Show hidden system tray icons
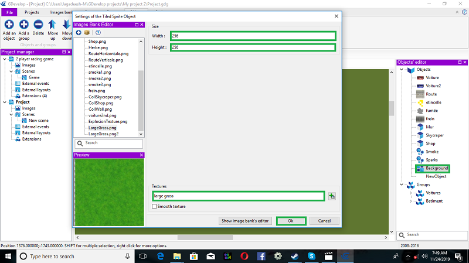This screenshot has width=469, height=263. (408, 256)
